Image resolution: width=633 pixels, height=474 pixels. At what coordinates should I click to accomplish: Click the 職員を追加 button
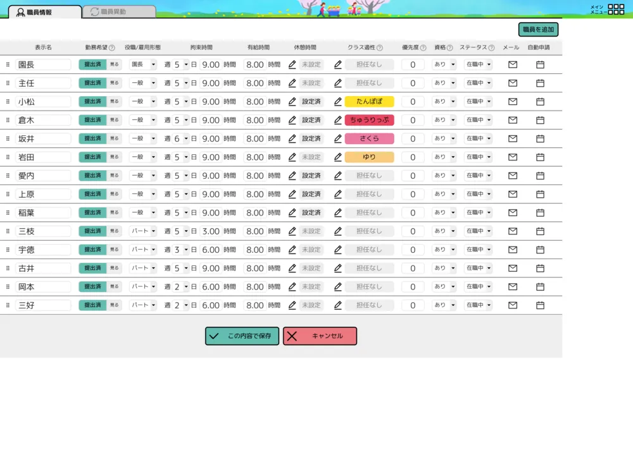[538, 30]
